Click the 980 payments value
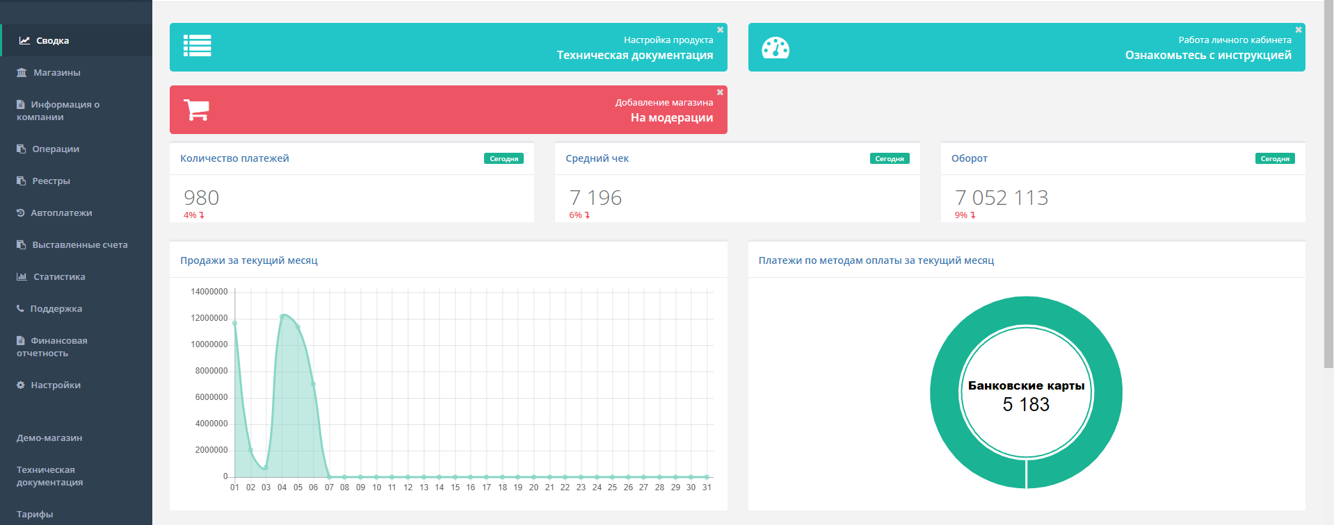This screenshot has height=525, width=1334. coord(202,198)
